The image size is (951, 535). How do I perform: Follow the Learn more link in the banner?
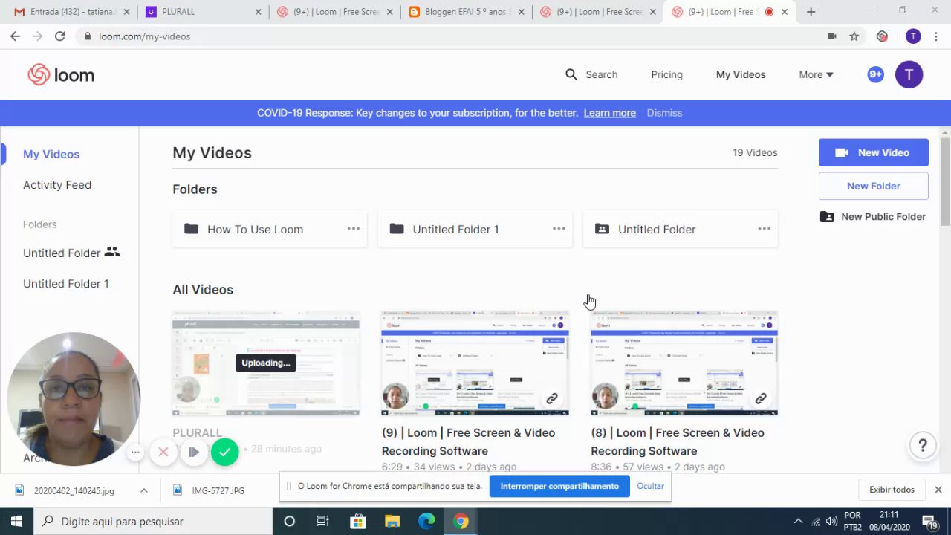click(x=610, y=113)
